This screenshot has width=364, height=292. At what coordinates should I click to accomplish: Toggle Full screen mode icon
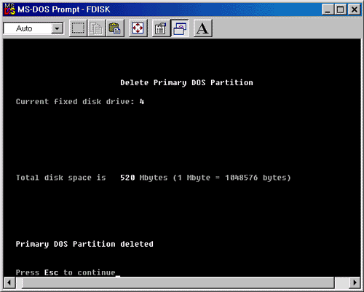[x=138, y=28]
